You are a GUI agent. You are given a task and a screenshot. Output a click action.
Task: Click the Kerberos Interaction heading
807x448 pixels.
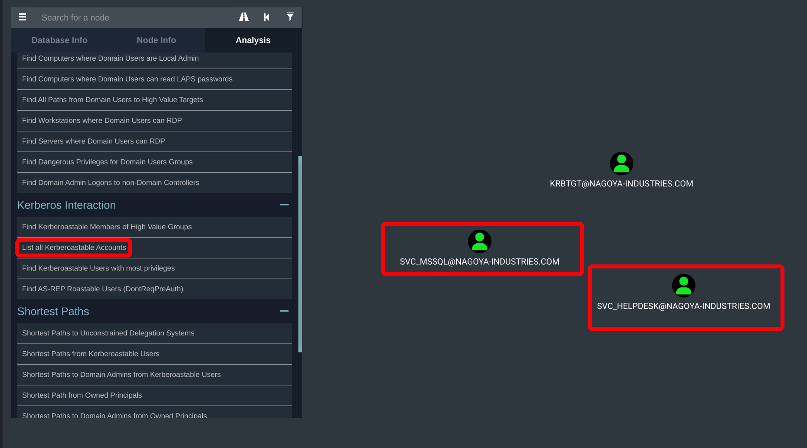click(67, 205)
